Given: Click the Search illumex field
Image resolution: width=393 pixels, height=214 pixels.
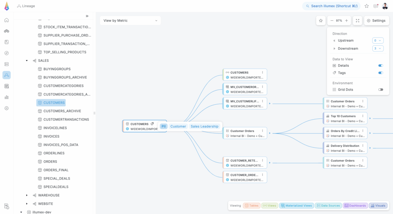Looking at the screenshot, I should 331,6.
